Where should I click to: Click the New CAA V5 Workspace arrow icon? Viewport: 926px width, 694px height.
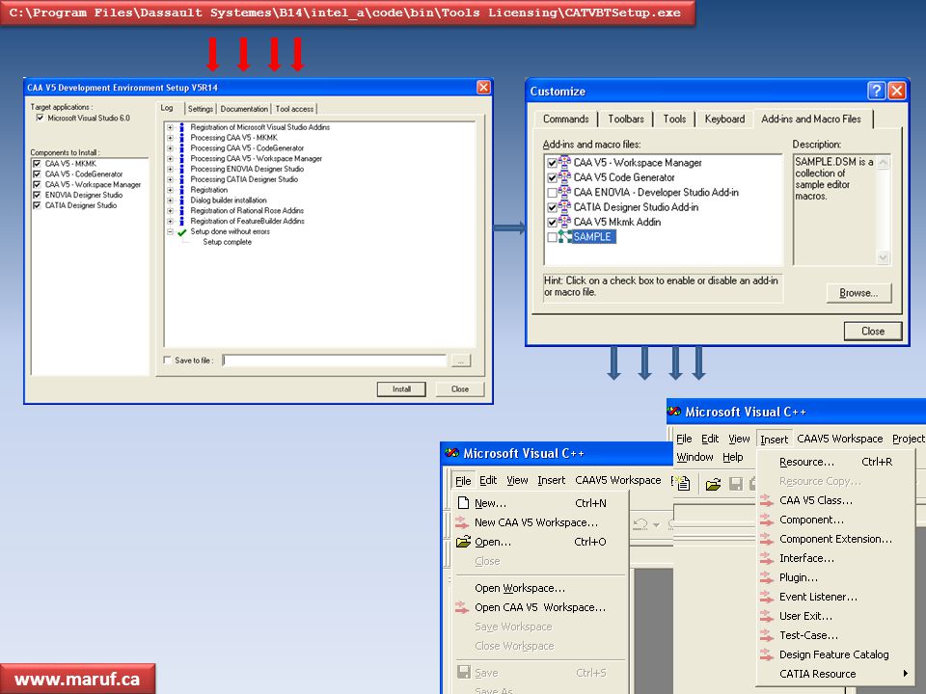462,522
